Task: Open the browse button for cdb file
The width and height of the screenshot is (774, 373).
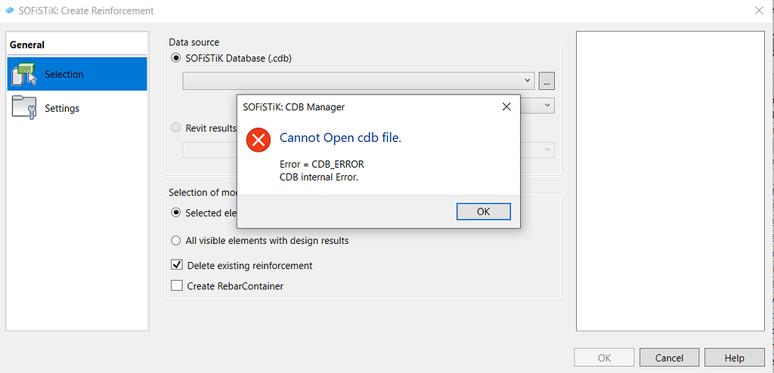Action: [x=546, y=81]
